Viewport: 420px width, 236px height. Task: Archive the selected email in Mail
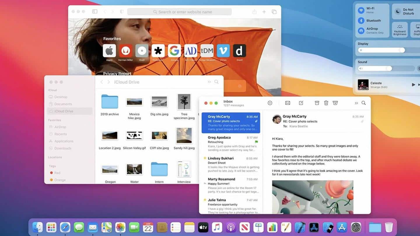coord(317,103)
